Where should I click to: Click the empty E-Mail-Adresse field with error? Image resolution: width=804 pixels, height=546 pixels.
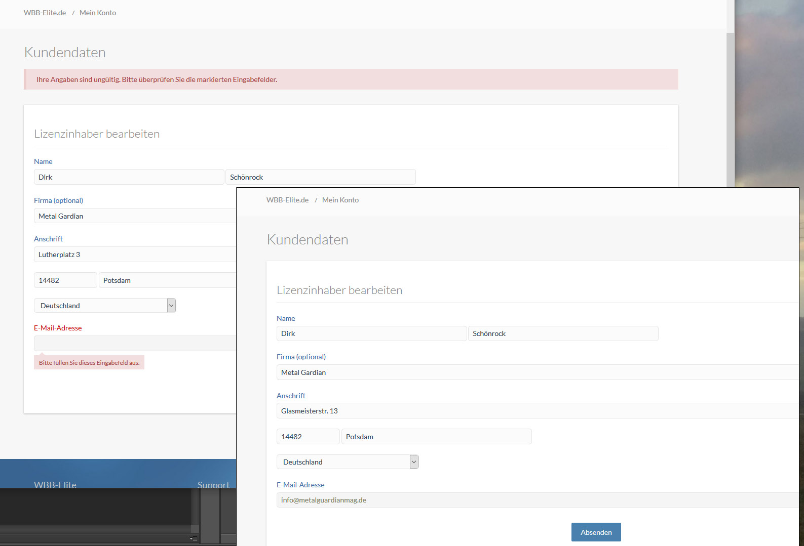point(135,343)
